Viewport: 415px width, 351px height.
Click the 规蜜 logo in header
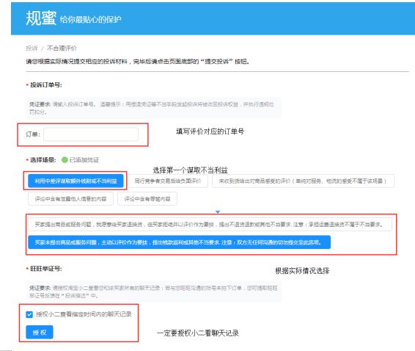click(41, 18)
